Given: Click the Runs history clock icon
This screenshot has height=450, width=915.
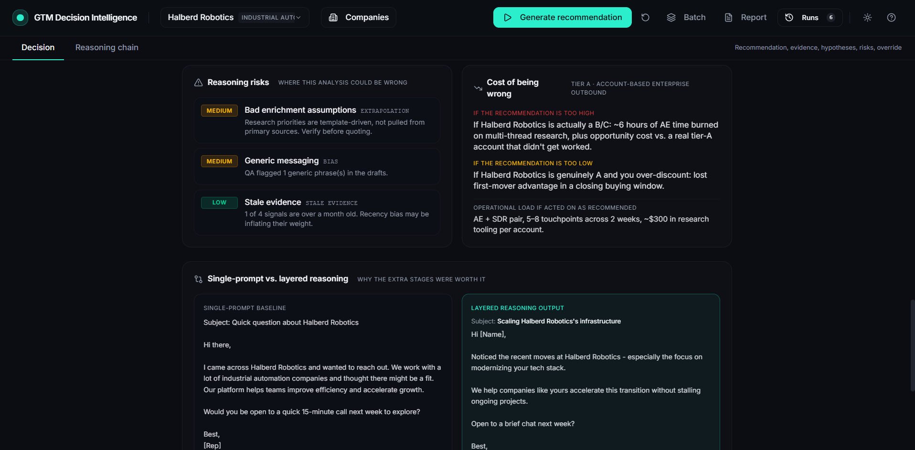Looking at the screenshot, I should coord(789,18).
